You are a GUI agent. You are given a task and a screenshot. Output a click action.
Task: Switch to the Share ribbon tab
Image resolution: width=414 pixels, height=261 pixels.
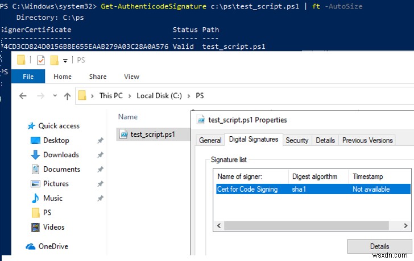pyautogui.click(x=98, y=77)
